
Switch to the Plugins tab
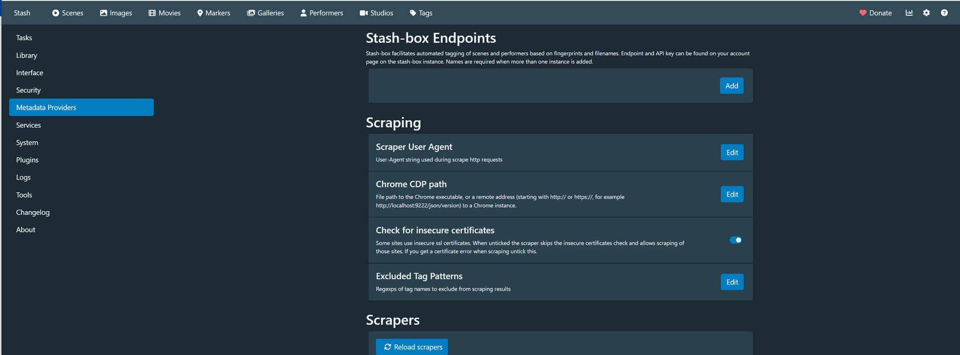point(82,160)
